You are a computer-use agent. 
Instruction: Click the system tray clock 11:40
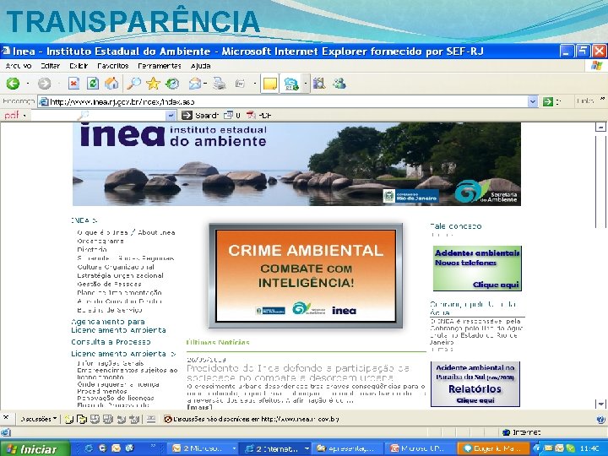(x=589, y=448)
